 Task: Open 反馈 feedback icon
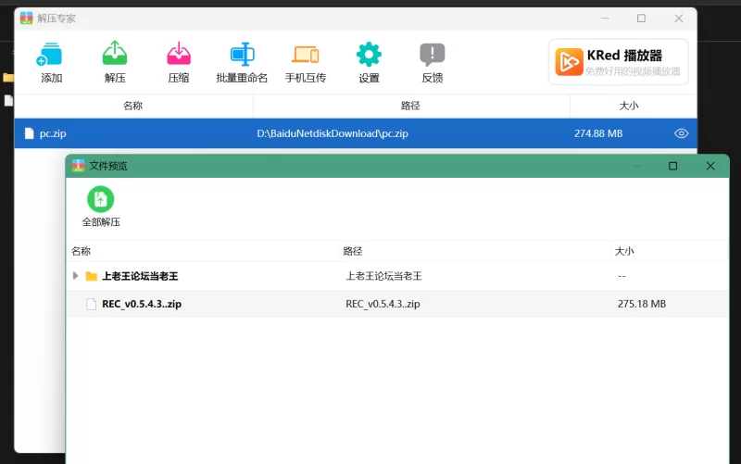click(432, 55)
